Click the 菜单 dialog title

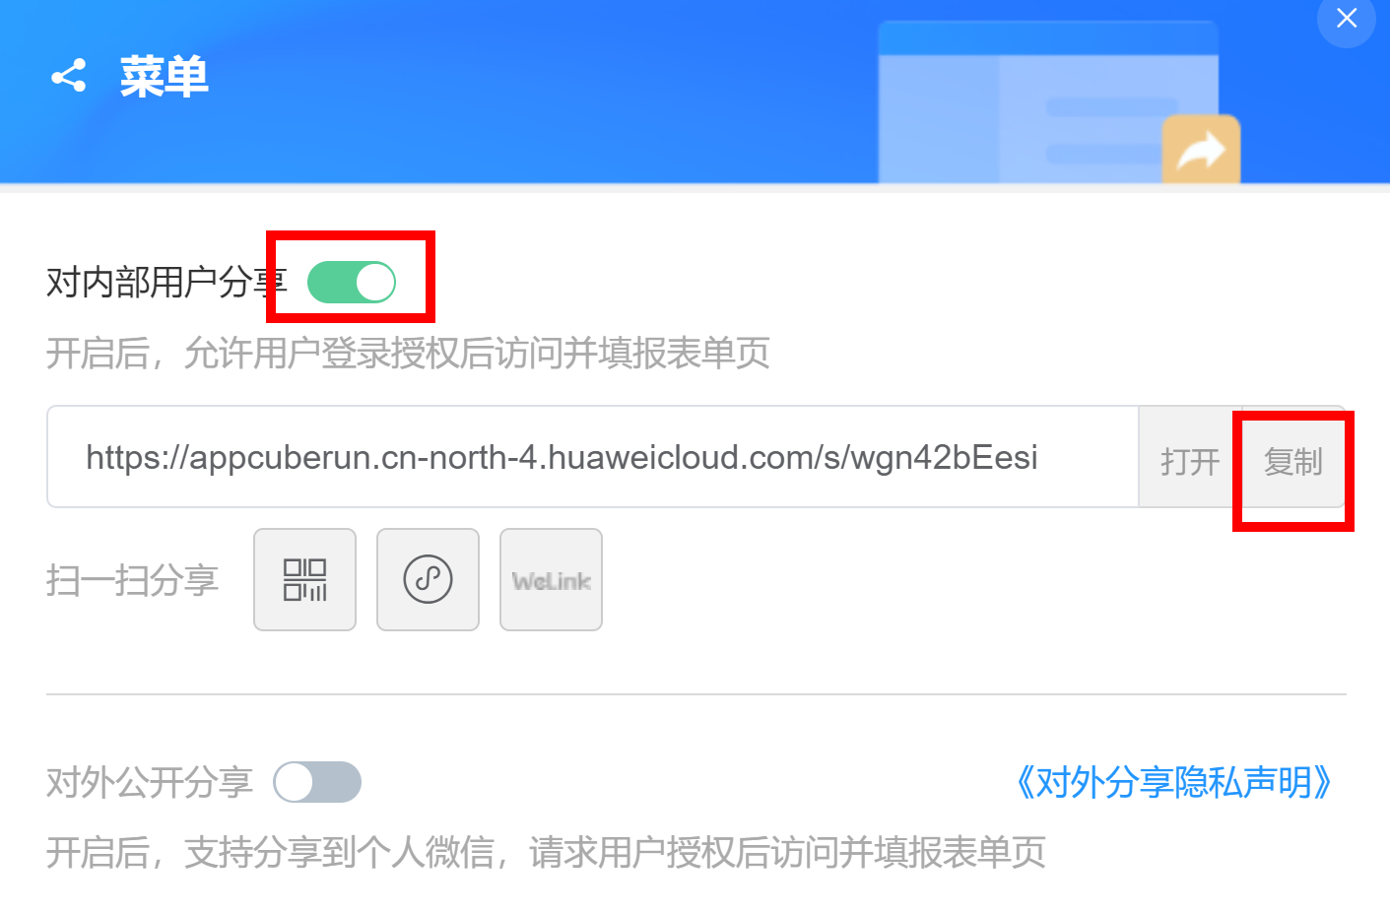point(164,77)
